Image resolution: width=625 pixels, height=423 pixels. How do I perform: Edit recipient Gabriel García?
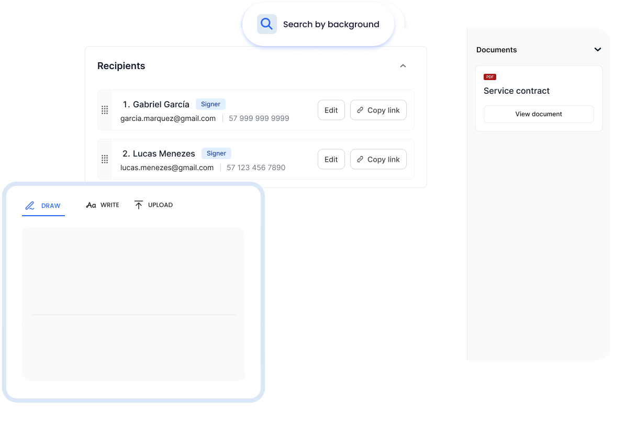pyautogui.click(x=331, y=110)
